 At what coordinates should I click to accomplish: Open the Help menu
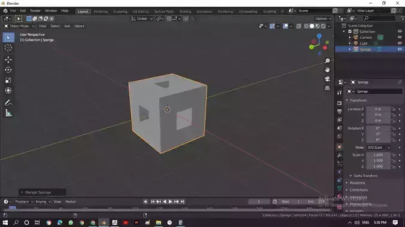65,11
